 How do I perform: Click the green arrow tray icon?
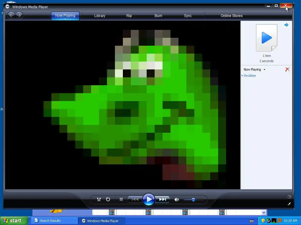pos(269,221)
